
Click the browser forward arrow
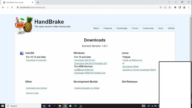point(8,7)
